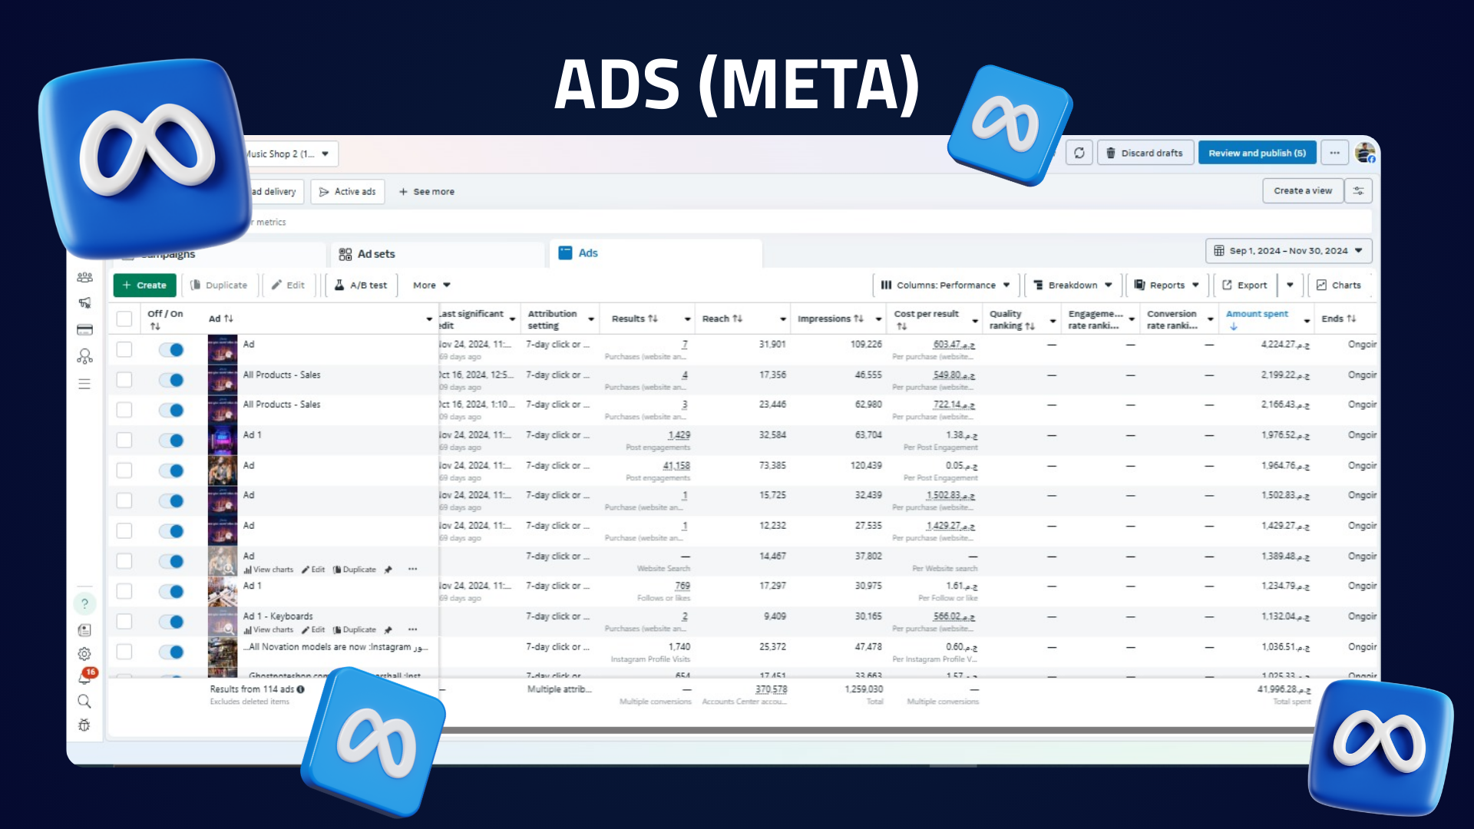The image size is (1474, 829).
Task: Click thumbnail of first Ad 1 row
Action: pos(223,440)
